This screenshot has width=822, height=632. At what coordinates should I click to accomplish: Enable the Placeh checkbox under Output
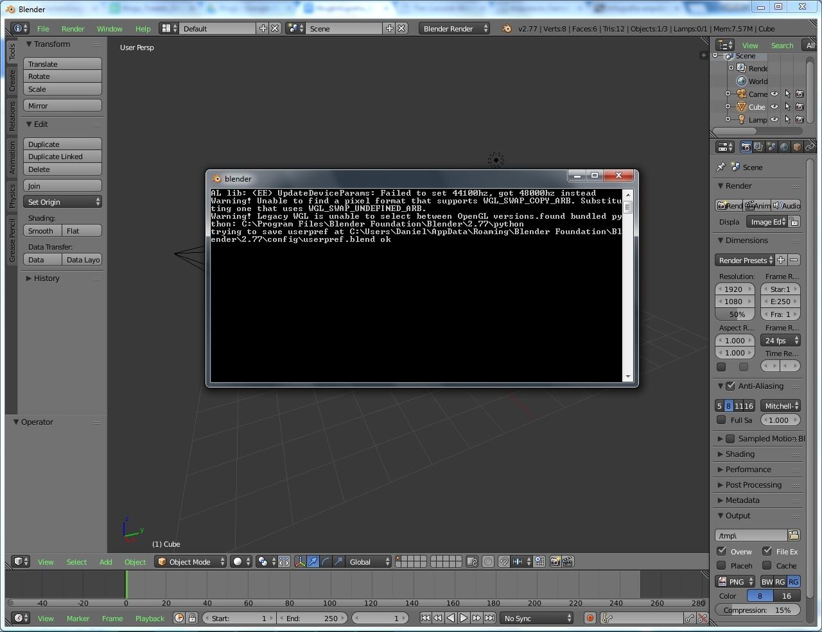(721, 565)
